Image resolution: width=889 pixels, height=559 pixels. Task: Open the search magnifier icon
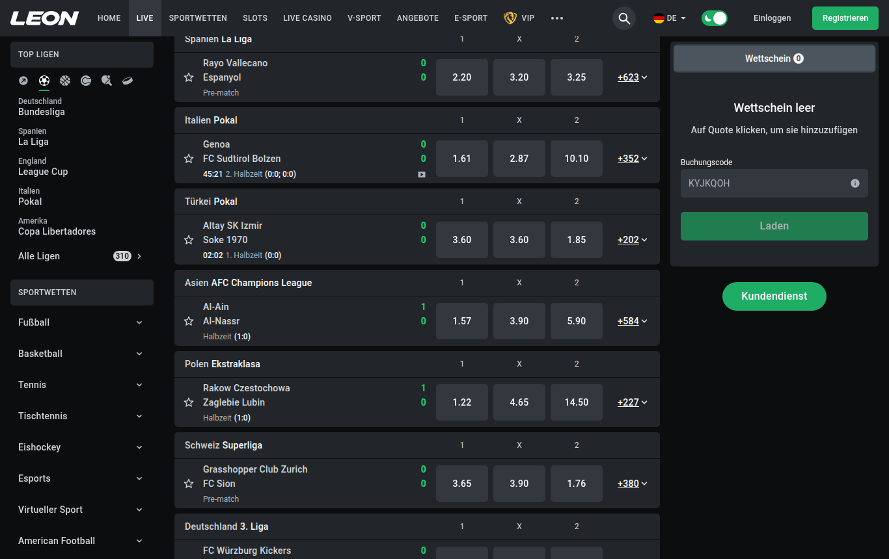pos(624,18)
